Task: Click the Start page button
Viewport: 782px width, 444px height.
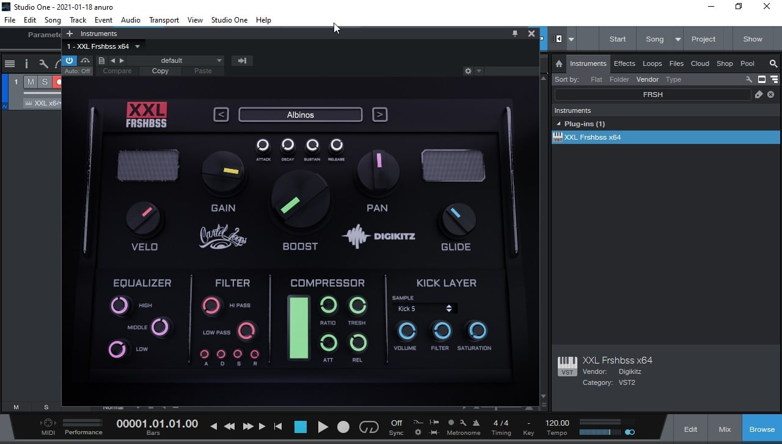Action: pos(618,39)
